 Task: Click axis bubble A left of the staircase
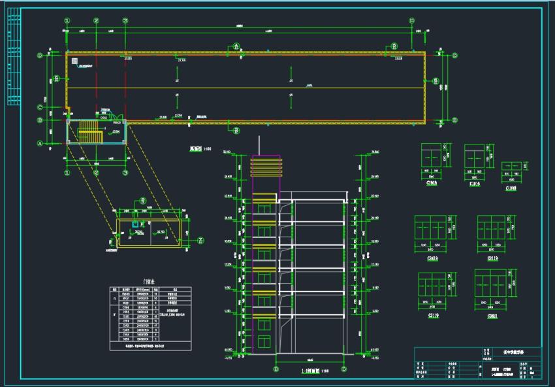click(x=40, y=143)
